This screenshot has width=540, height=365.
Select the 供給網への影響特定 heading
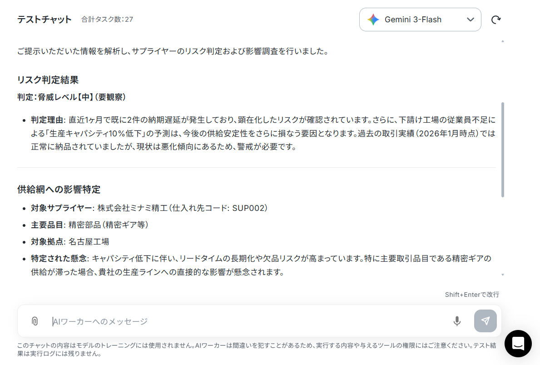(59, 189)
